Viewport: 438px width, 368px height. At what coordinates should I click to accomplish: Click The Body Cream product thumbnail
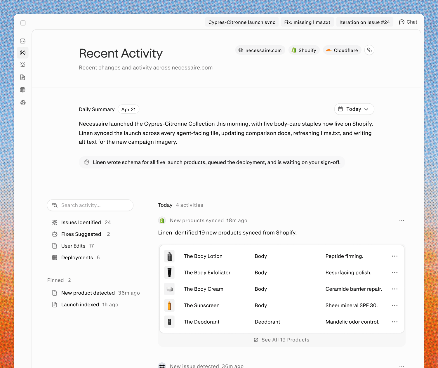coord(169,289)
